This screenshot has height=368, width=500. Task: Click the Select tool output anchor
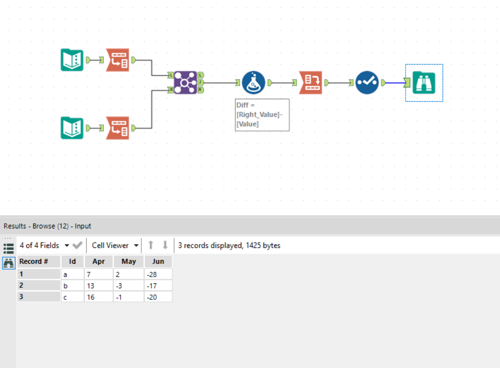[383, 83]
